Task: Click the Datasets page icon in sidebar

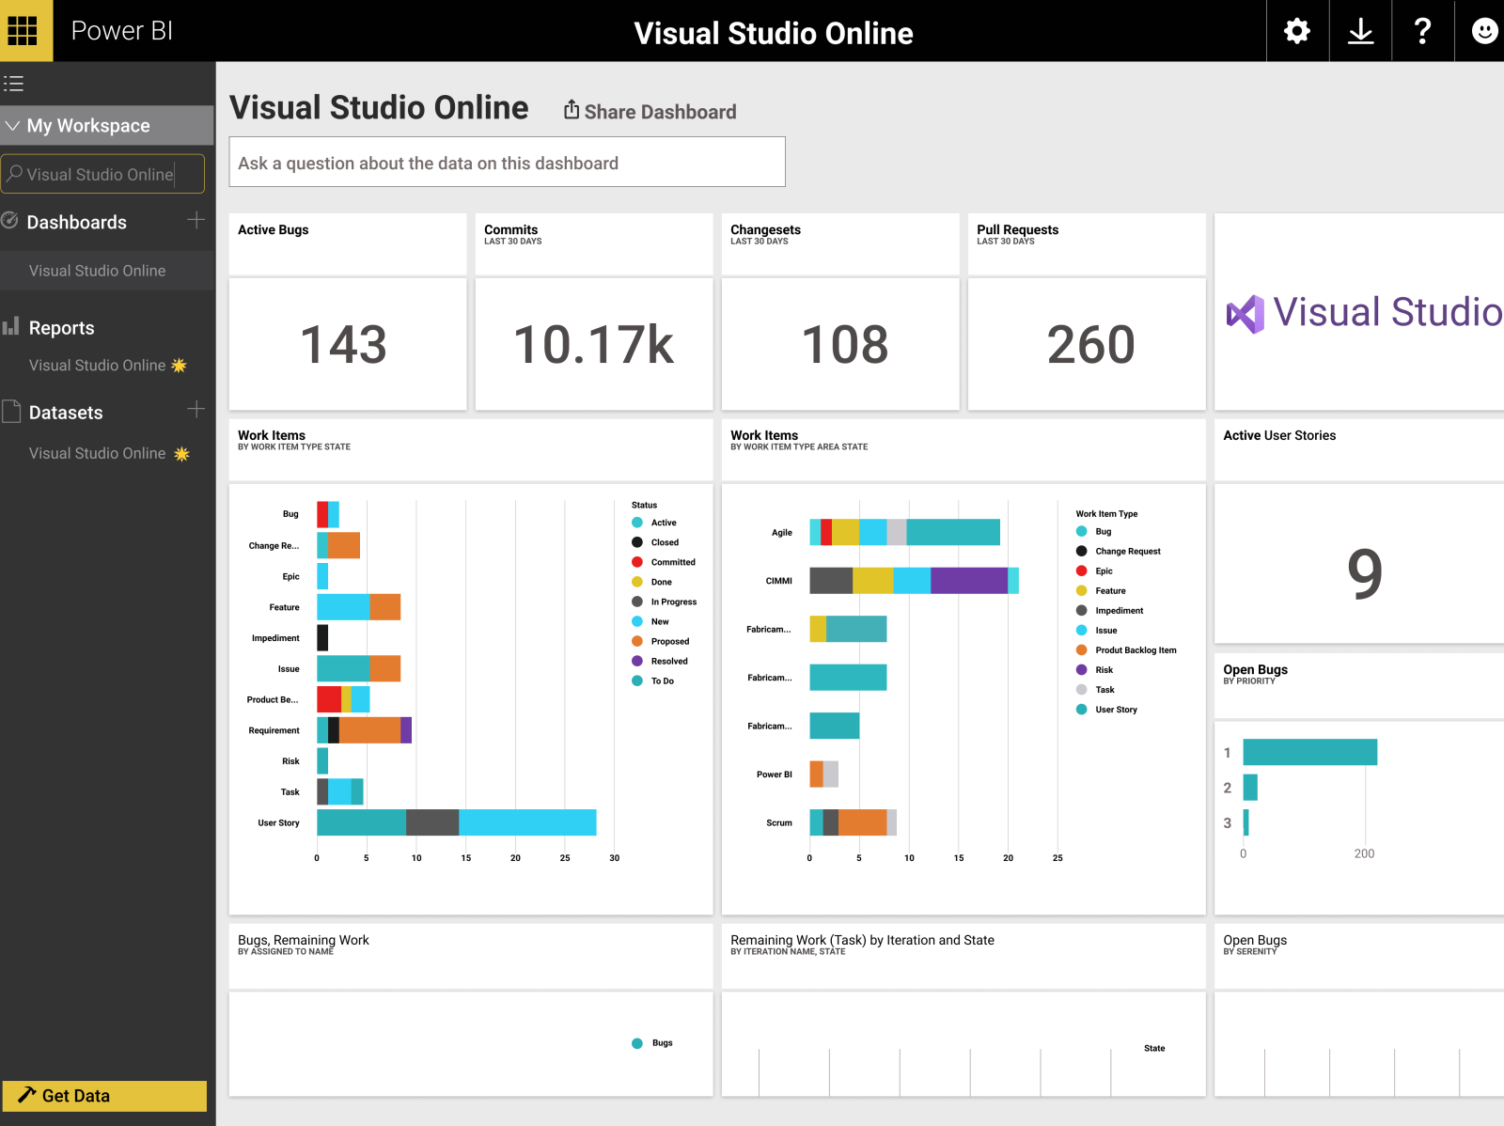Action: (x=11, y=412)
